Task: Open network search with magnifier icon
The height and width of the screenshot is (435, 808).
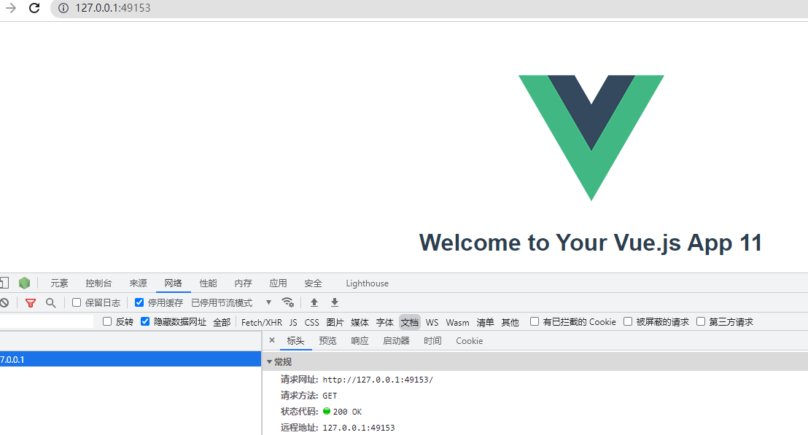Action: coord(50,302)
